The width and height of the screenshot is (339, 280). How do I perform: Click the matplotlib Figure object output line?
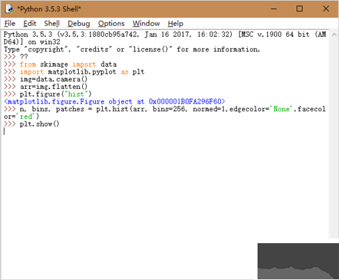[x=114, y=101]
